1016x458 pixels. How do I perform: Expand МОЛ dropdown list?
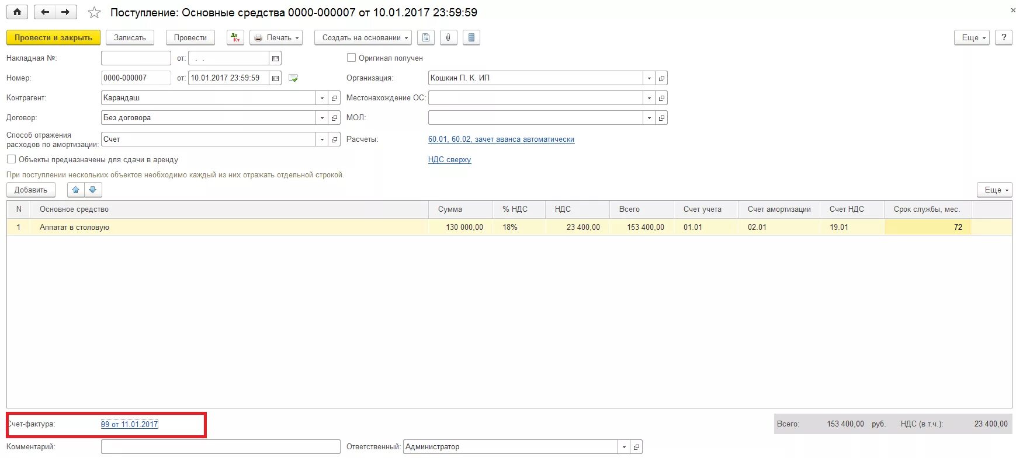pyautogui.click(x=649, y=118)
